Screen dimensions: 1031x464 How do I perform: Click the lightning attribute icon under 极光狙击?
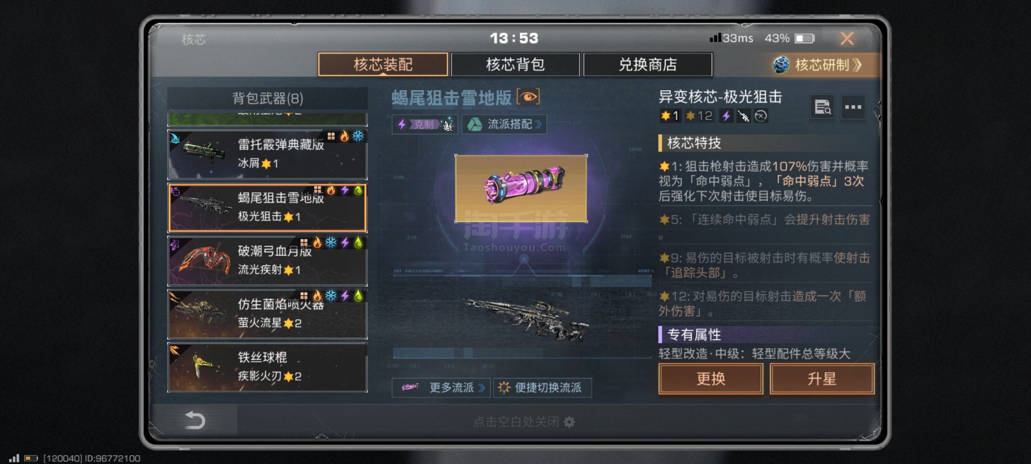[x=726, y=116]
